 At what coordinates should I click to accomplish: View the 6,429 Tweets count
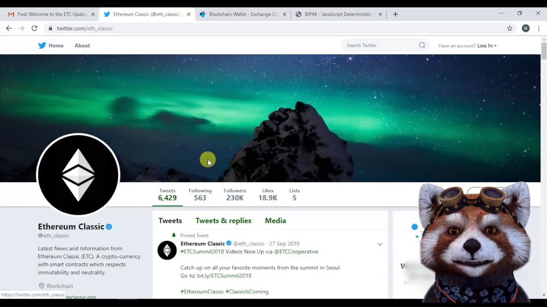[167, 194]
